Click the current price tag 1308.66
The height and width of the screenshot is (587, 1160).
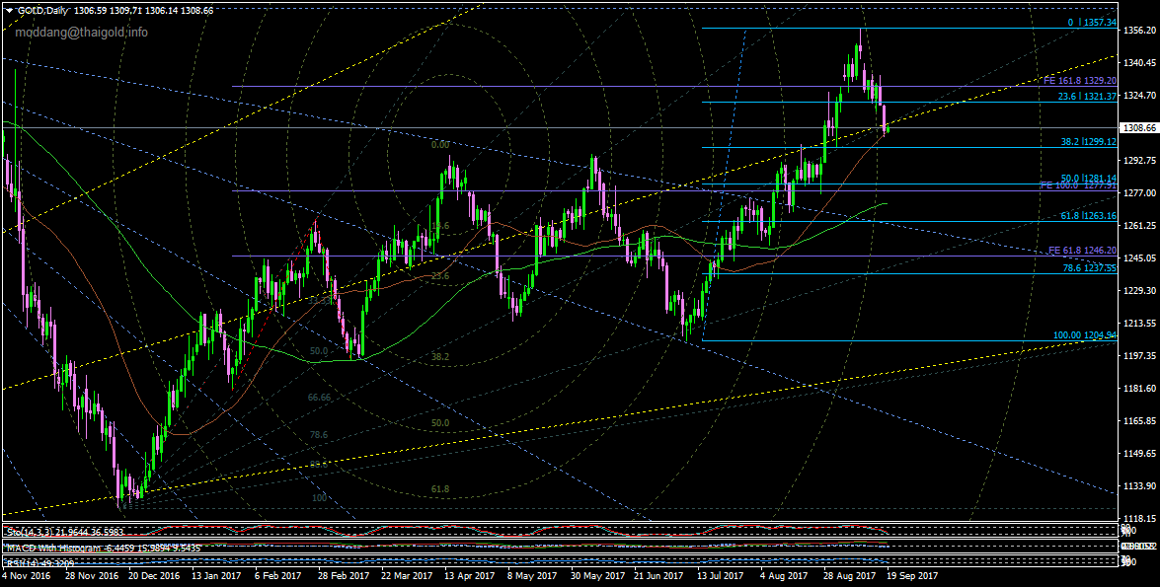(1138, 128)
